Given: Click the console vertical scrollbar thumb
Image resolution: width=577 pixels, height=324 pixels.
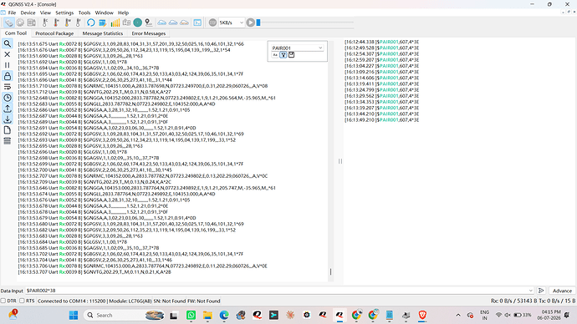Looking at the screenshot, I should pyautogui.click(x=331, y=272).
